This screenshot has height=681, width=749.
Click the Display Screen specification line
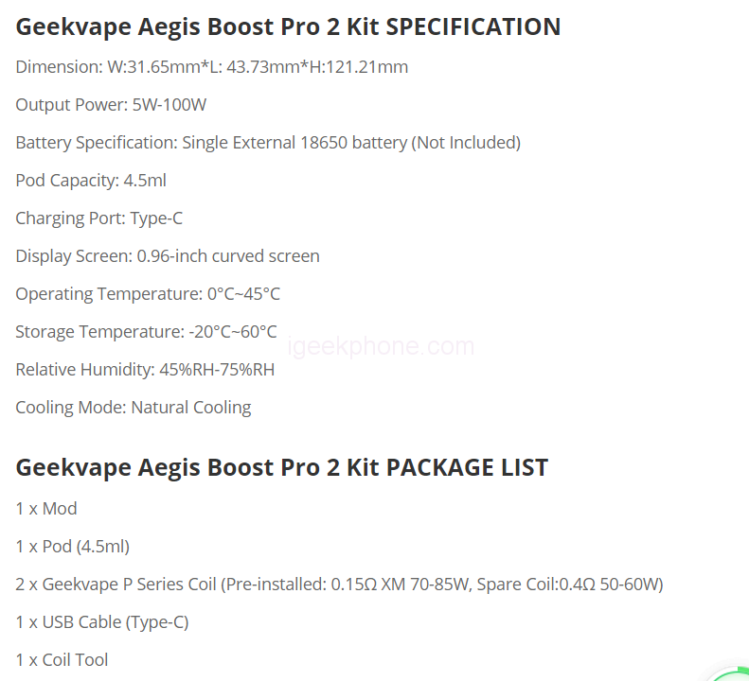(168, 256)
